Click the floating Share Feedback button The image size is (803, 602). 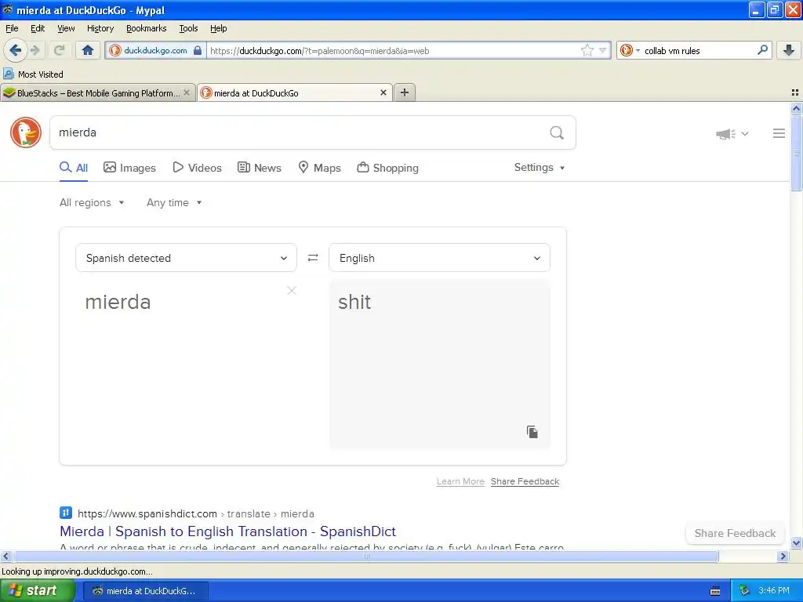click(735, 533)
